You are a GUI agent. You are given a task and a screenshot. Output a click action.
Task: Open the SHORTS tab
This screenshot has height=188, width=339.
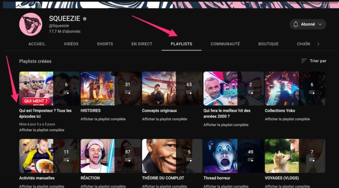tap(105, 44)
